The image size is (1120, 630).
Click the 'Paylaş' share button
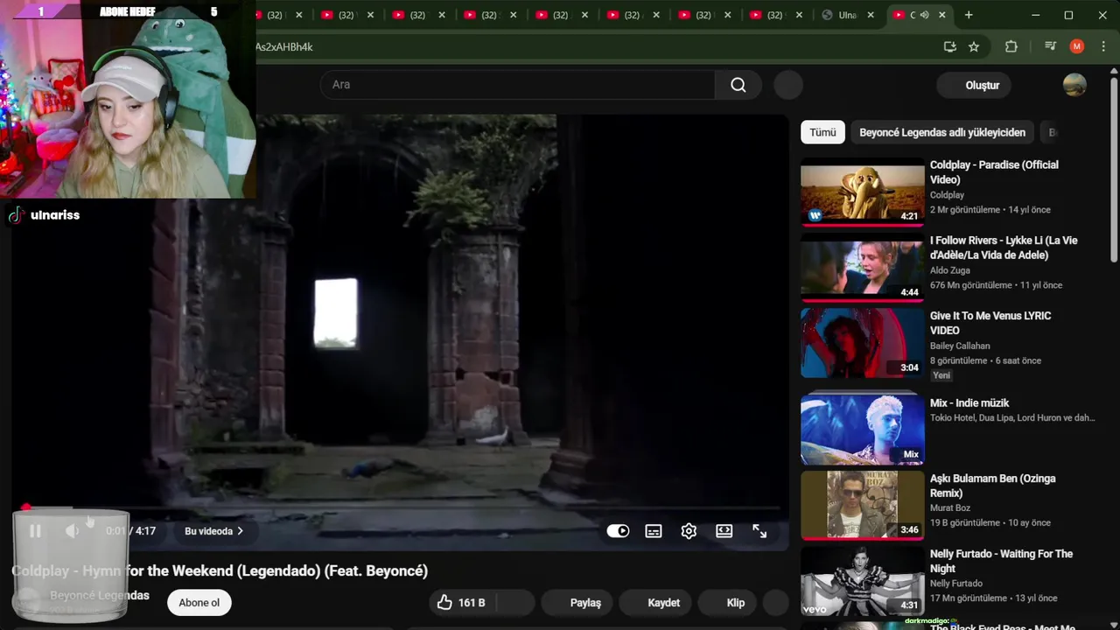click(x=577, y=602)
